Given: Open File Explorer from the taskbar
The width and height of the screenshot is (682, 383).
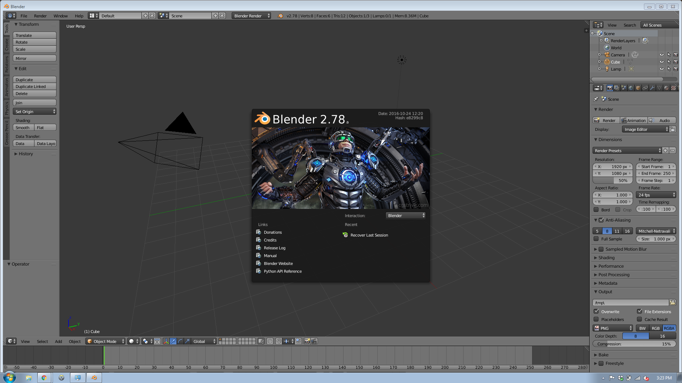Looking at the screenshot, I should [29, 378].
